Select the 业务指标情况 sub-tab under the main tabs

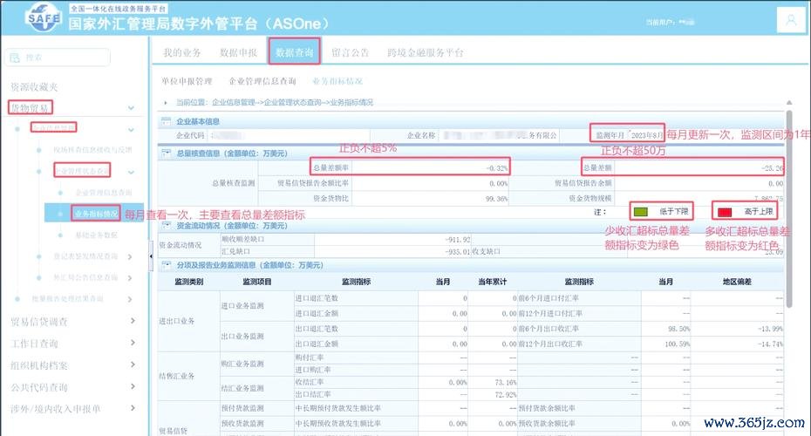pos(337,81)
